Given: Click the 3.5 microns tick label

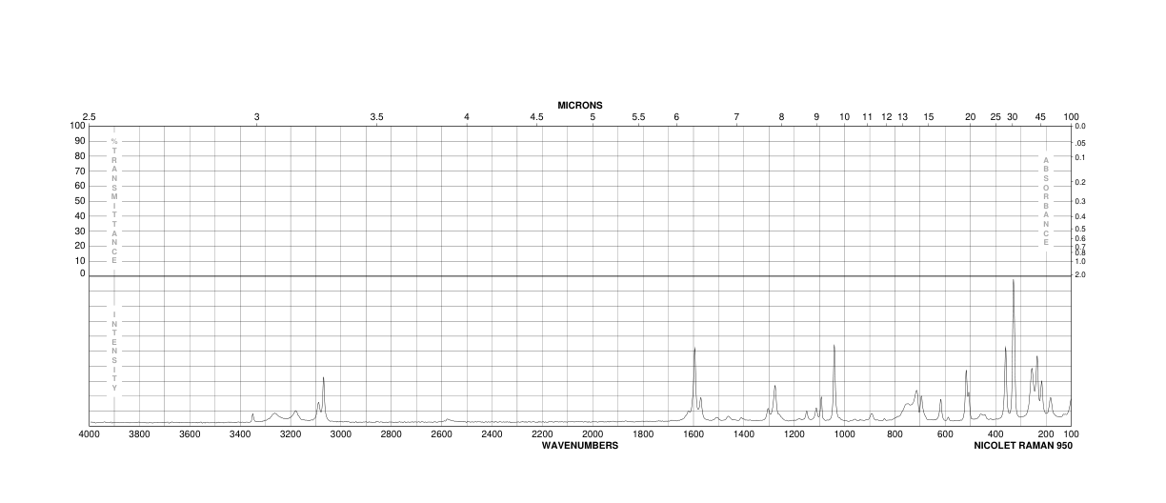Looking at the screenshot, I should click(x=376, y=116).
